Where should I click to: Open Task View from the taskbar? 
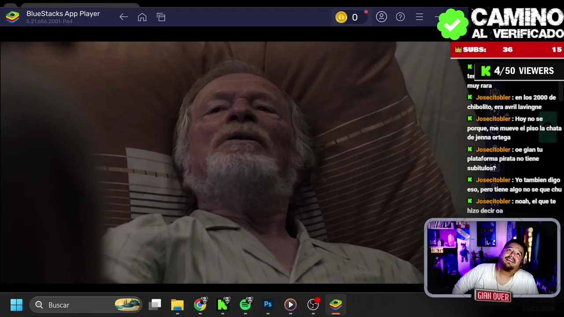(x=155, y=305)
